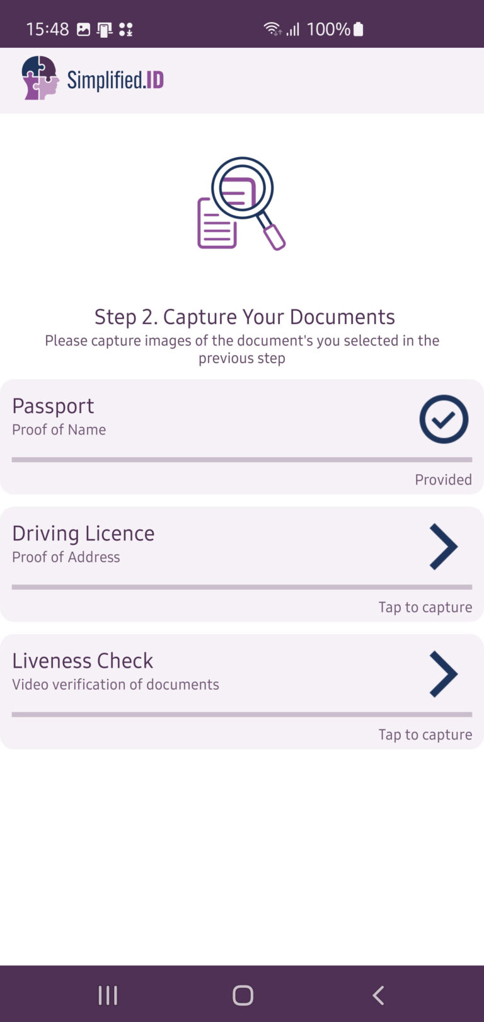
Task: Tap the Passport provided checkmark circle
Action: click(444, 419)
